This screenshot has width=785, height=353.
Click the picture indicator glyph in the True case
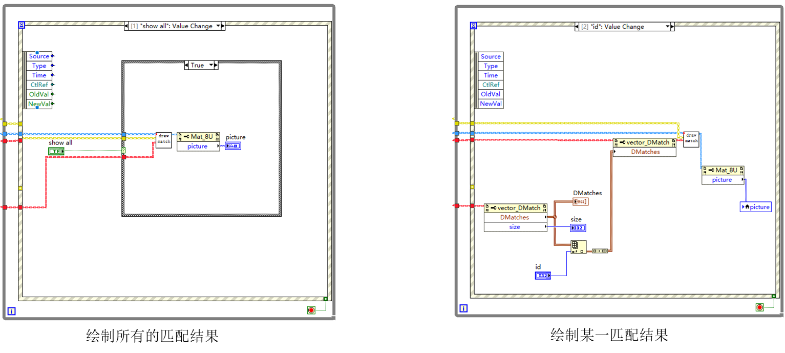click(x=233, y=146)
